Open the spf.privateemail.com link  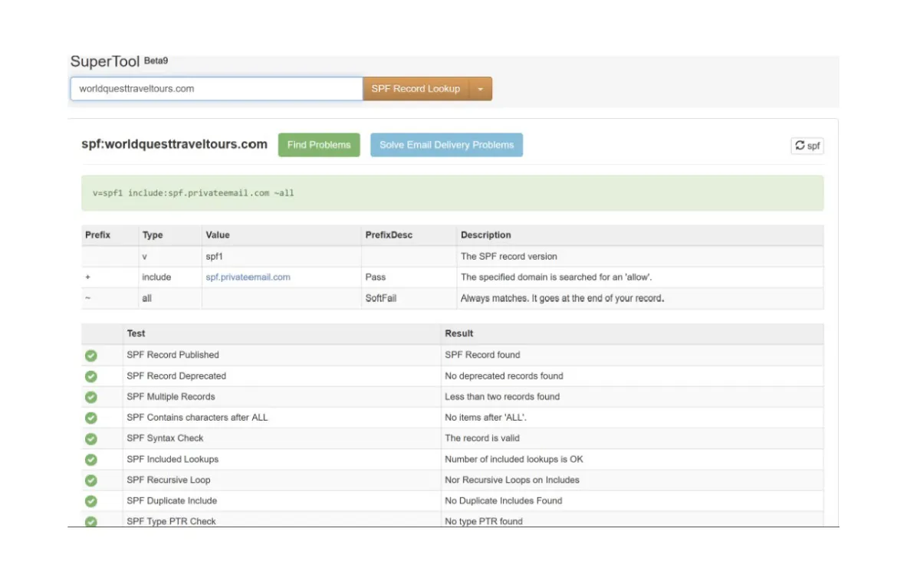point(248,277)
